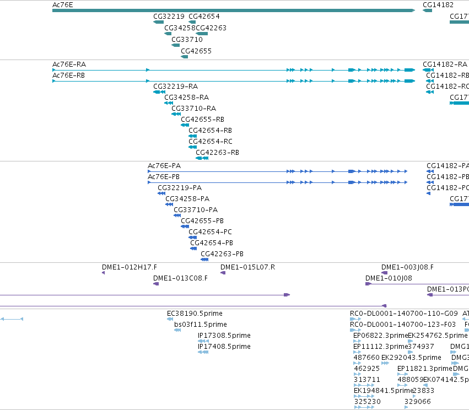Select the DME1-012H17.F clone end
The image size is (469, 410).
(x=103, y=273)
